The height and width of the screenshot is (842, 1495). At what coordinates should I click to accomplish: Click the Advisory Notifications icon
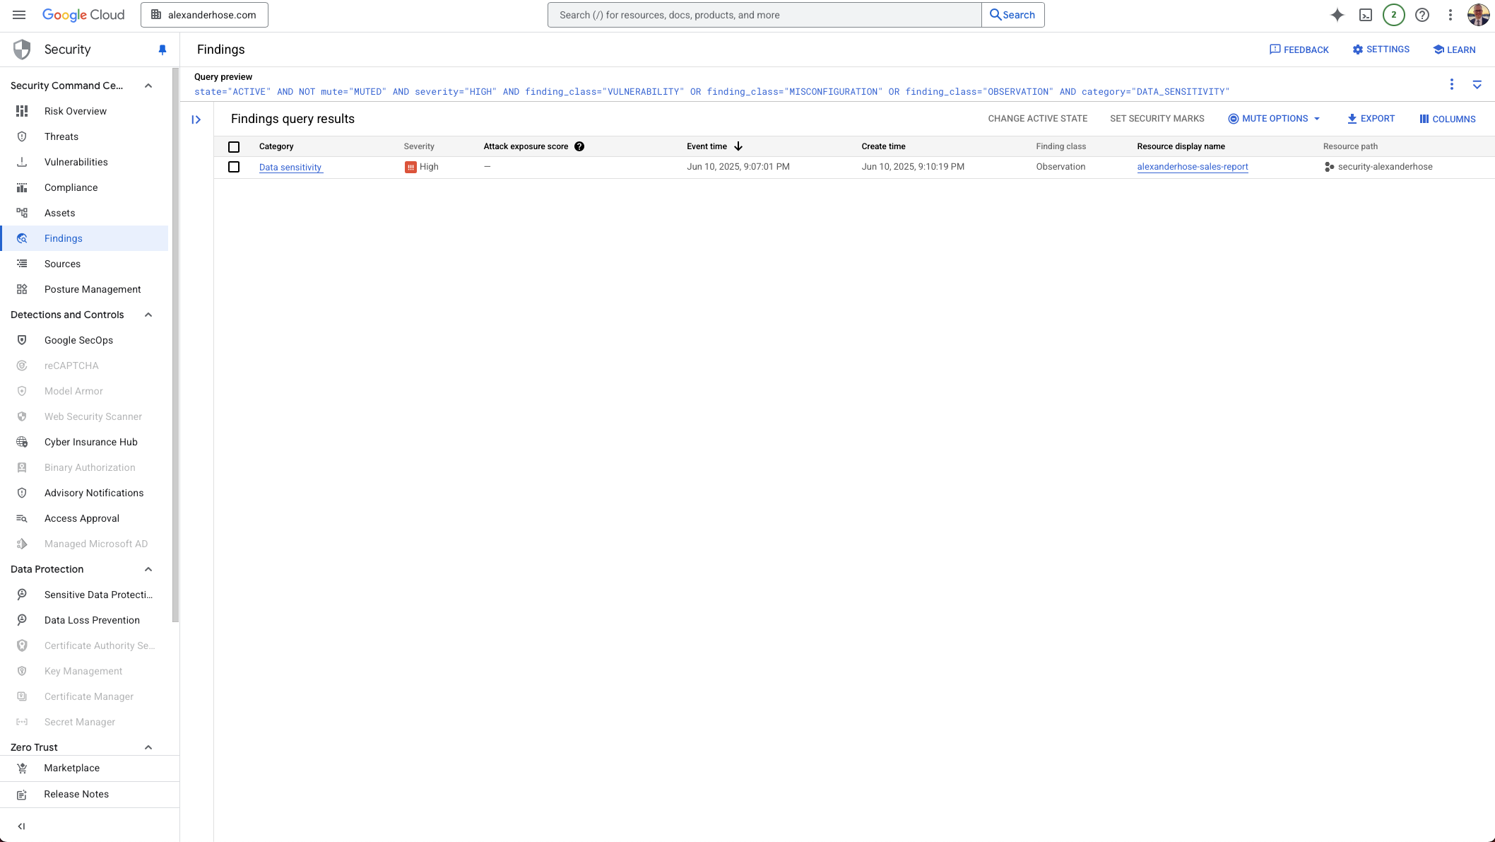coord(22,493)
